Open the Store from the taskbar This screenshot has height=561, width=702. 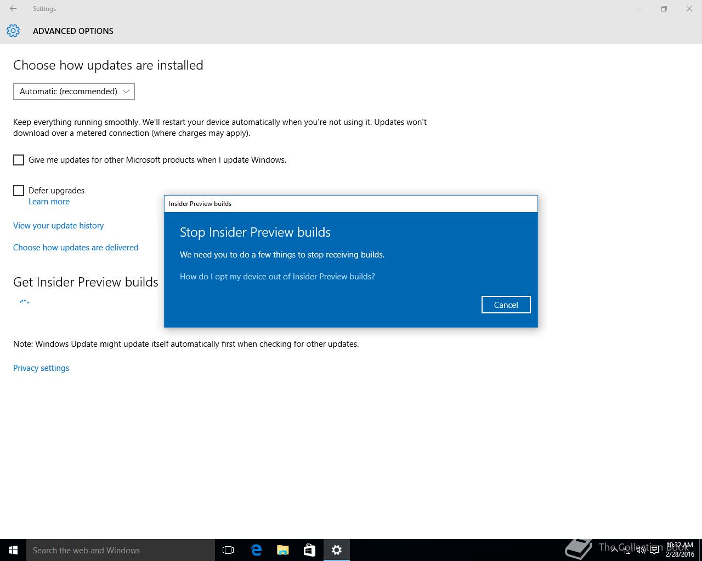(309, 550)
